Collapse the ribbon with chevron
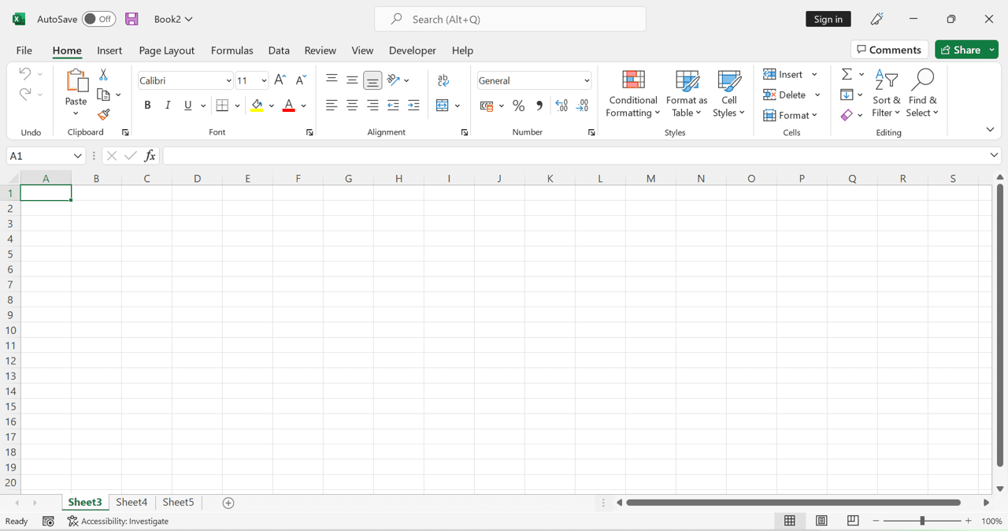This screenshot has height=531, width=1008. click(x=990, y=129)
